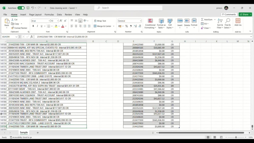Click the Fill Color bucket icon
Viewport: 254px width, 143px height.
(56, 26)
